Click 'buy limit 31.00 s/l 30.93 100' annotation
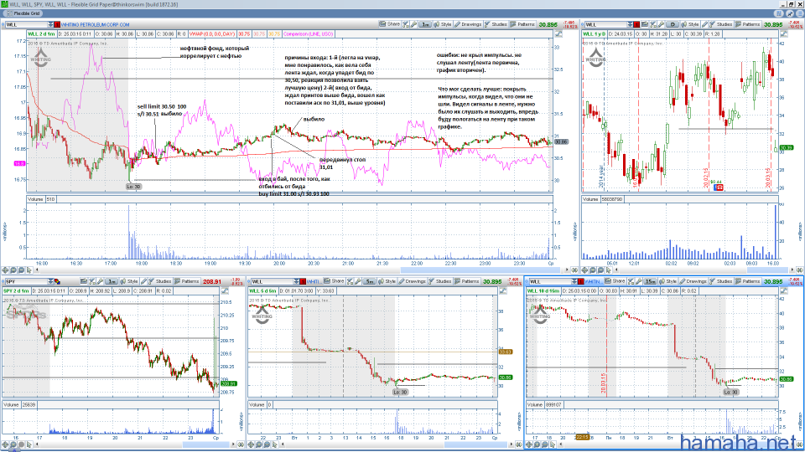 (x=293, y=194)
